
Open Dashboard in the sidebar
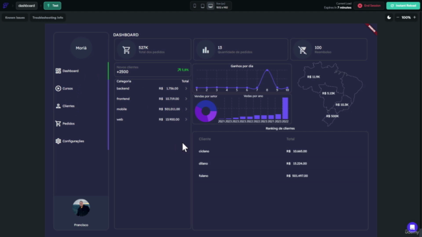pyautogui.click(x=80, y=71)
